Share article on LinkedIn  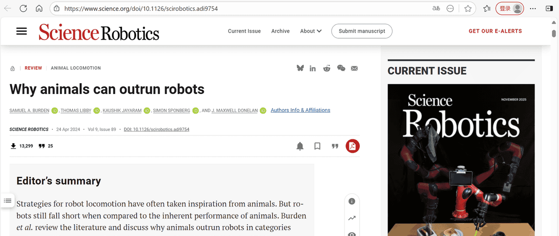coord(313,68)
